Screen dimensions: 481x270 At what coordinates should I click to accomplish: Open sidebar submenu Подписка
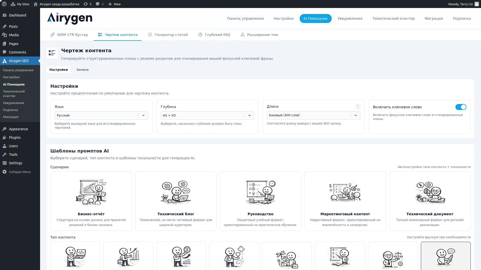click(11, 110)
